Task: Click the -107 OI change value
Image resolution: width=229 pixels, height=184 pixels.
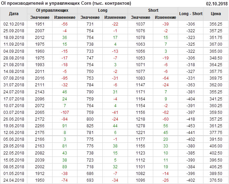Action: point(65,112)
